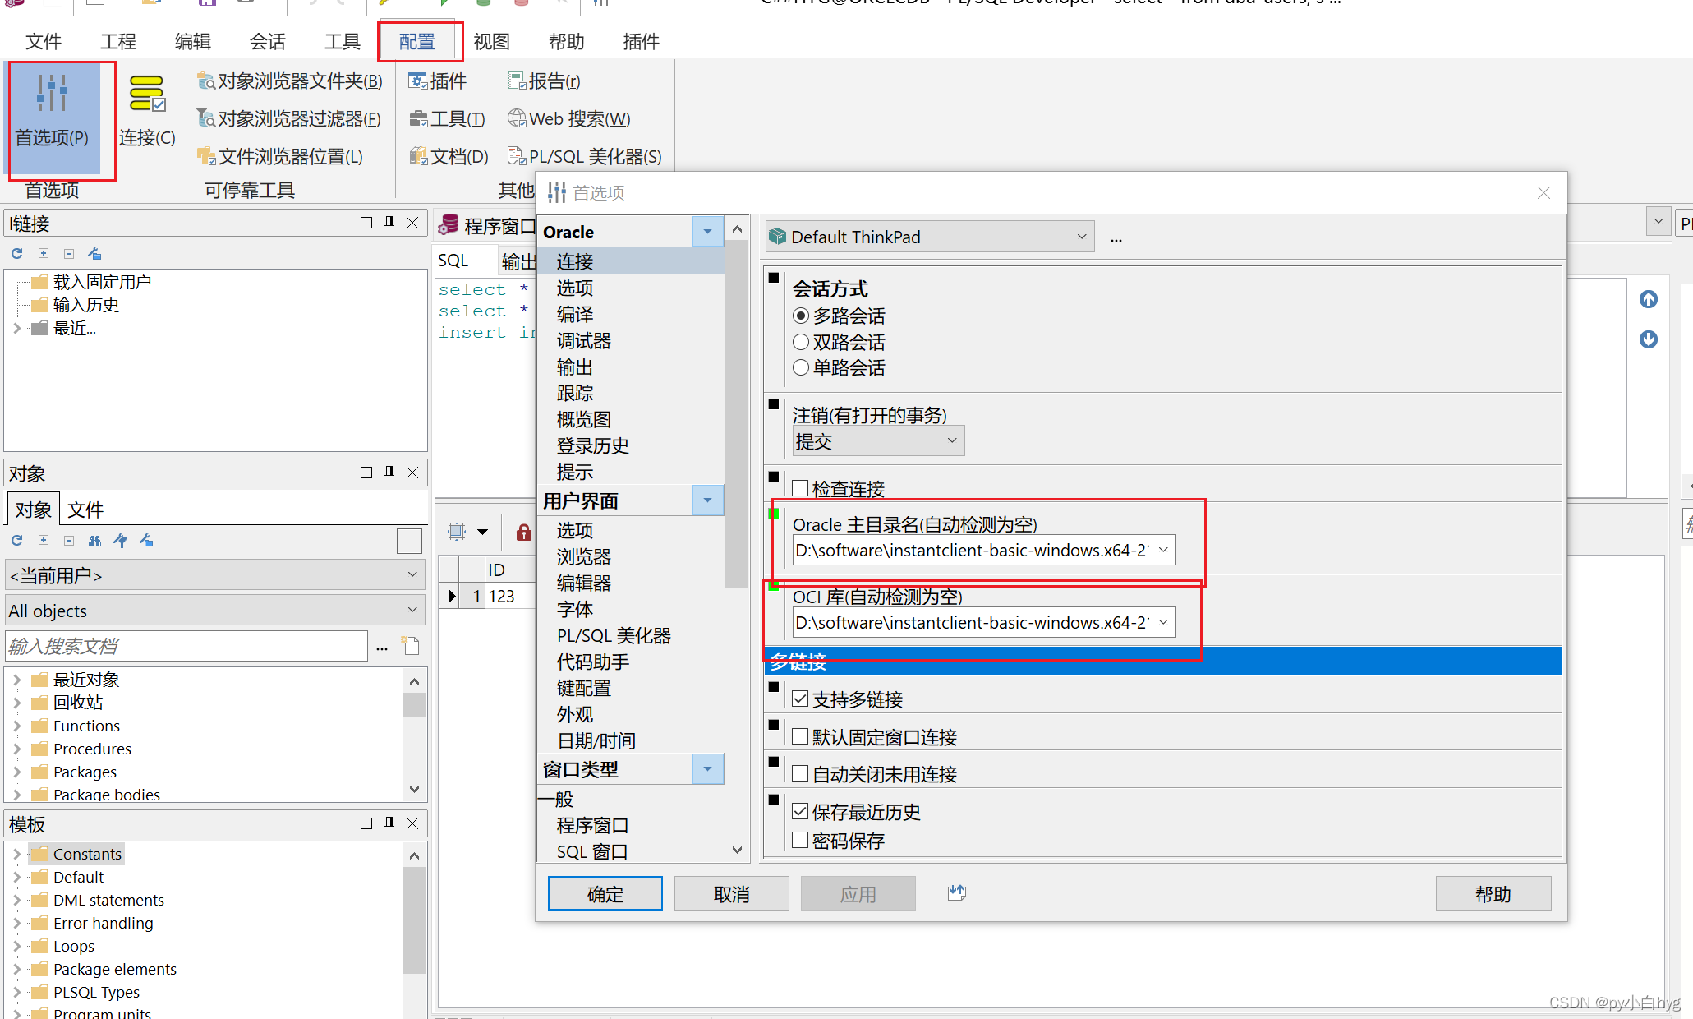Click 取消 cancel button

pyautogui.click(x=733, y=893)
